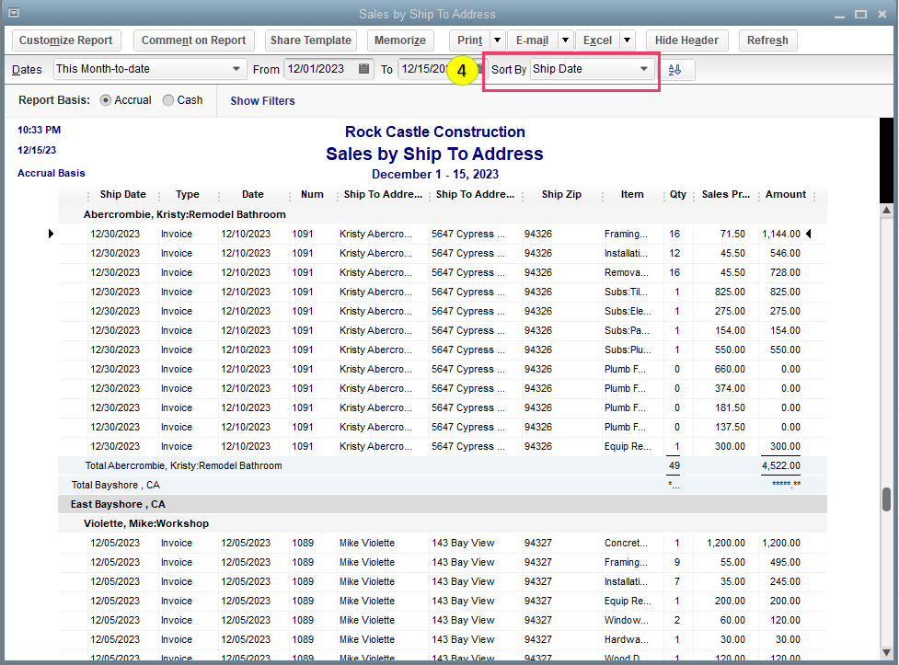The width and height of the screenshot is (899, 665).
Task: Select the Cash report basis option
Action: pos(168,100)
